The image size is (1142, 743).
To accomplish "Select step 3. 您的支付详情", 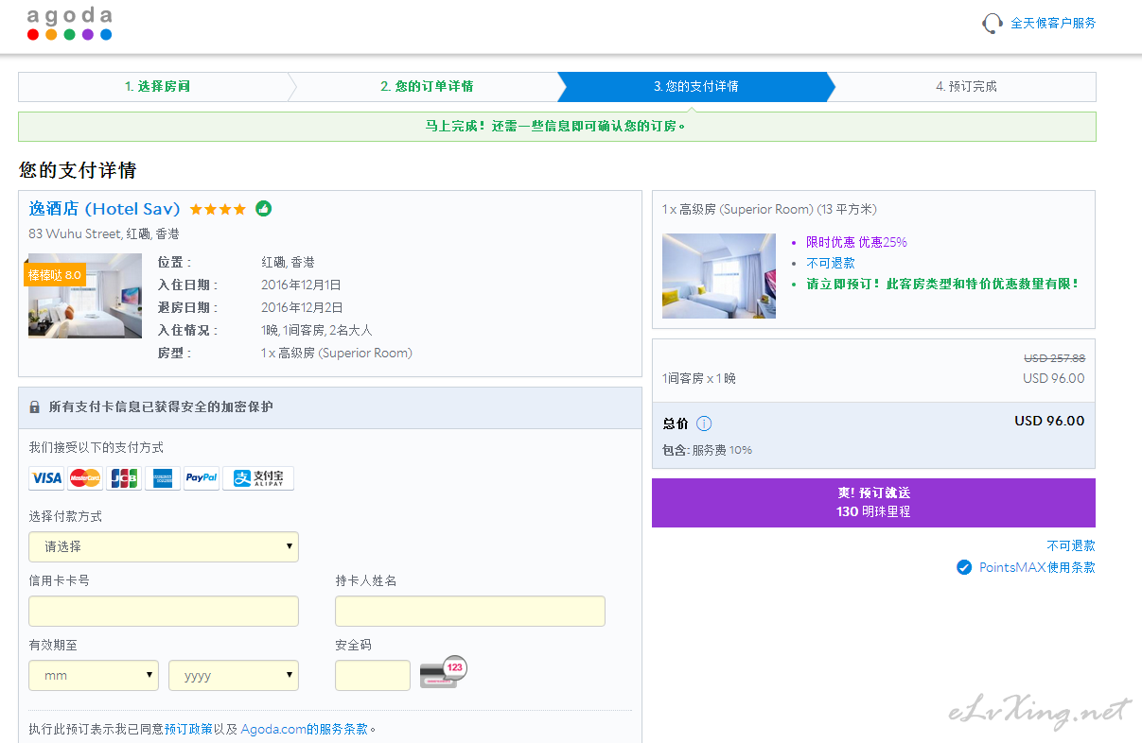I will (695, 86).
